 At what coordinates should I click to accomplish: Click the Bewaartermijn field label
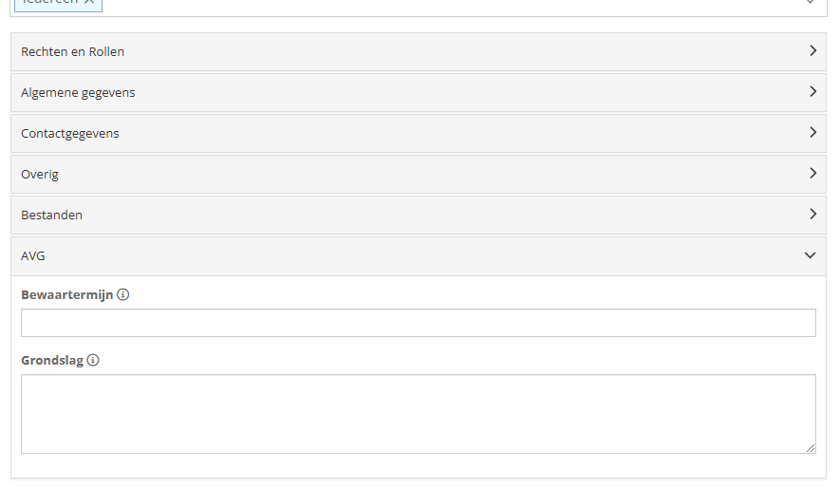(x=67, y=294)
